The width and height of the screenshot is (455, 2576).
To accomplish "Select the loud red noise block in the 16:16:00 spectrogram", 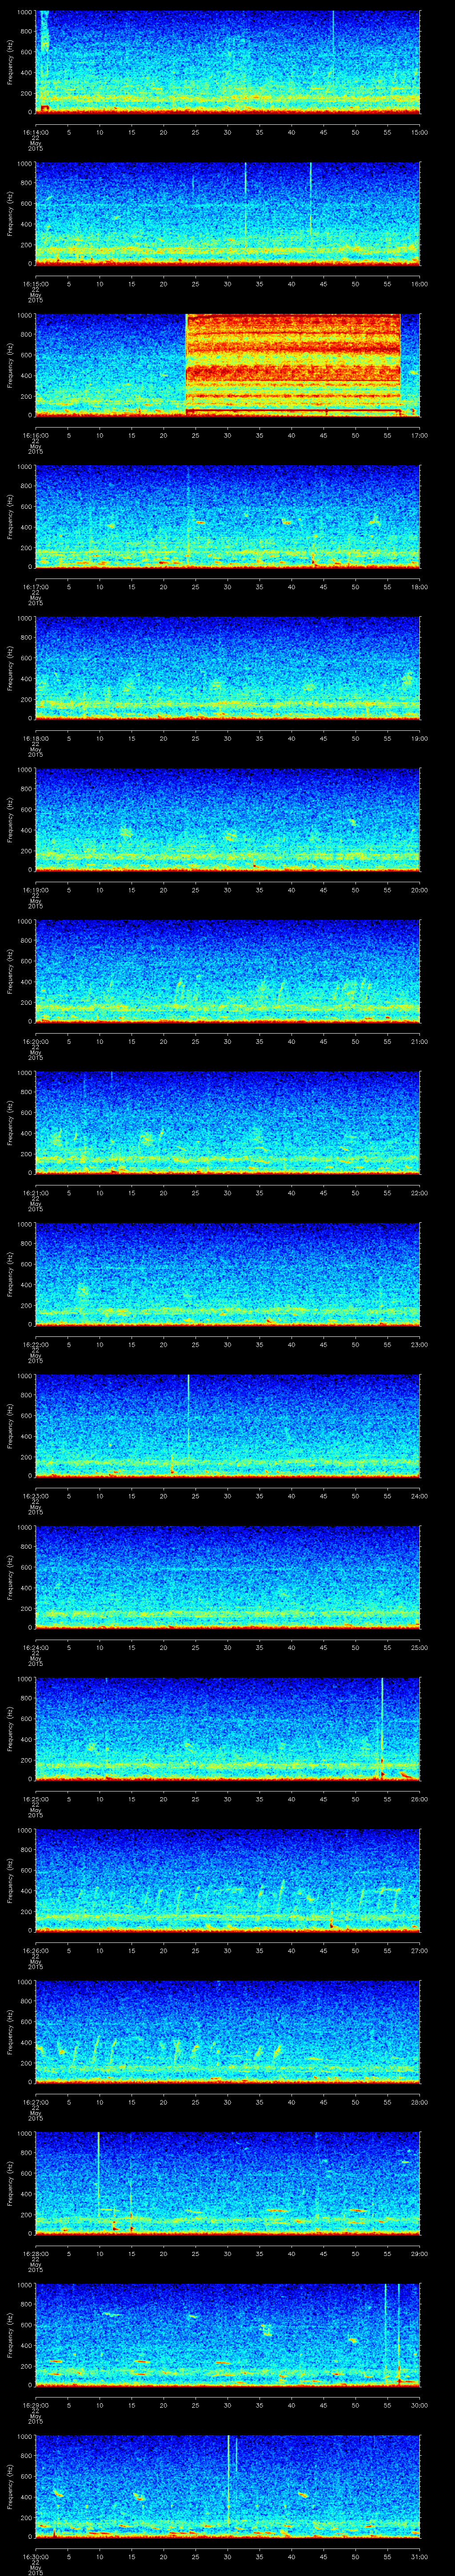I will point(293,365).
